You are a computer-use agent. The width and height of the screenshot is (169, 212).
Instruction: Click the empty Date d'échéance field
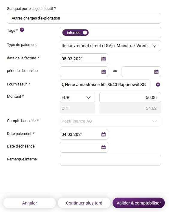click(84, 147)
